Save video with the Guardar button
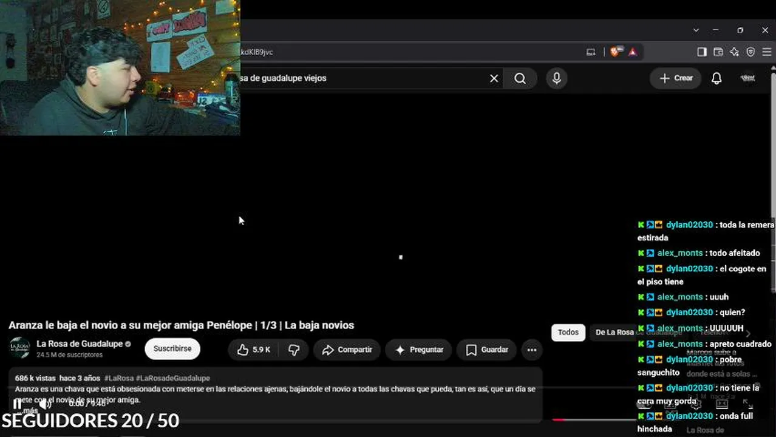776x437 pixels. pos(487,350)
